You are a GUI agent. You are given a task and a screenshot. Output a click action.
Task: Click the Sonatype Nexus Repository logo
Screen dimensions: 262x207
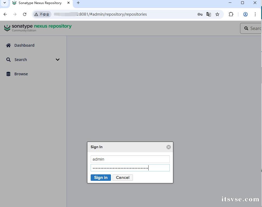(x=38, y=28)
